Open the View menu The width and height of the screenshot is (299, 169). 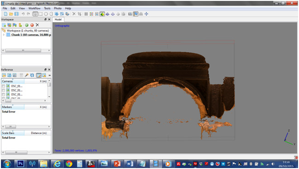pos(22,8)
